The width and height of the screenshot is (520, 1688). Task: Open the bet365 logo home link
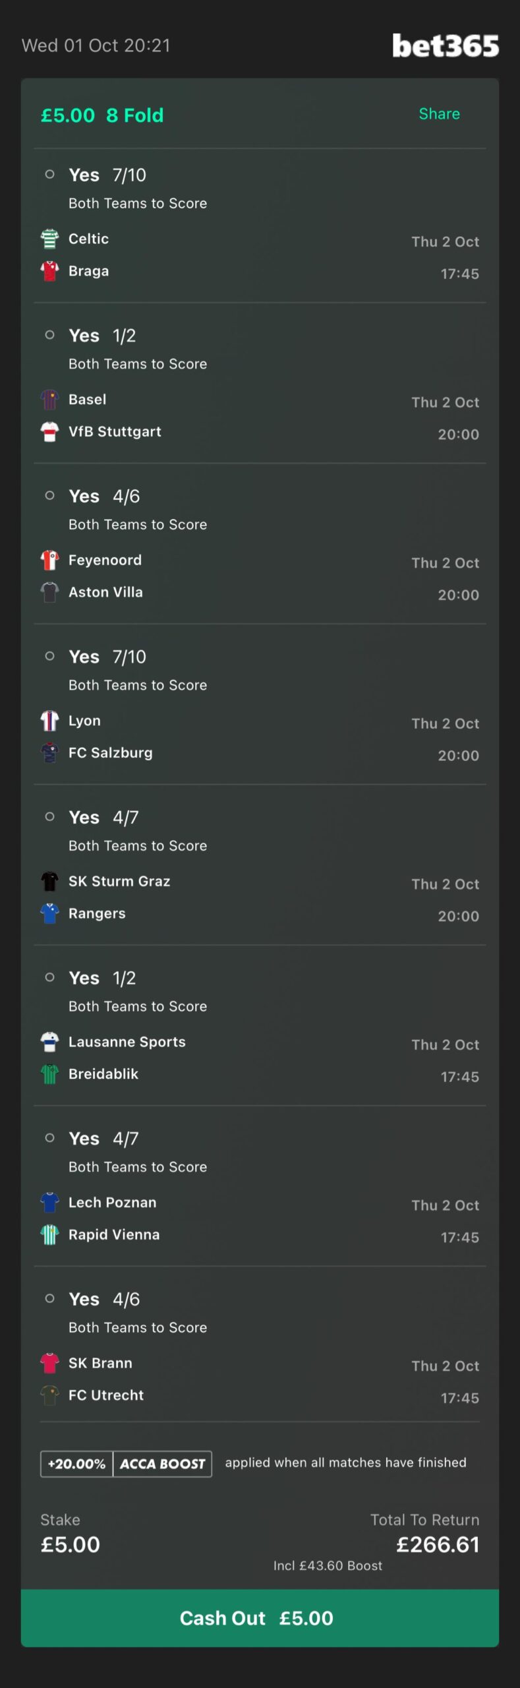coord(446,45)
